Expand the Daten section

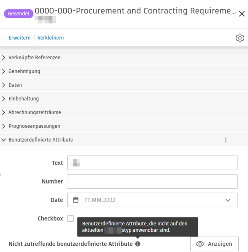pos(15,85)
